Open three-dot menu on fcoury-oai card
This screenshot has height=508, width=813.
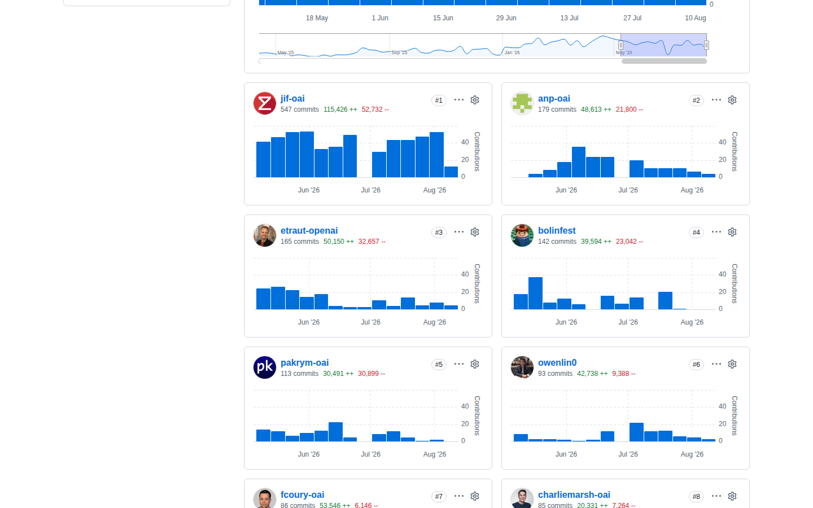click(x=459, y=496)
